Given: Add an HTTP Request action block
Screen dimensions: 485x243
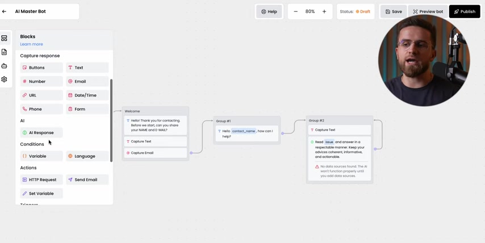Looking at the screenshot, I should 41,179.
